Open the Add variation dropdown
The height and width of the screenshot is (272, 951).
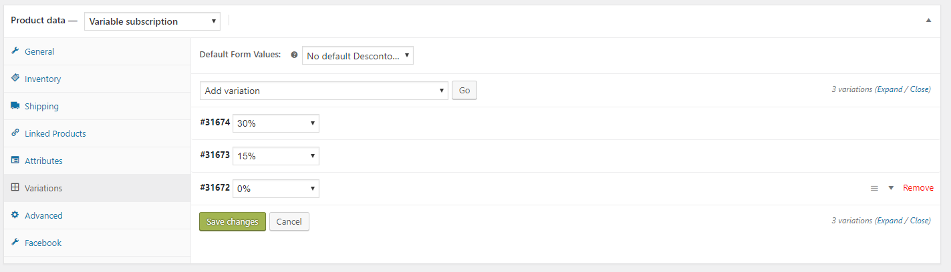[x=323, y=91]
